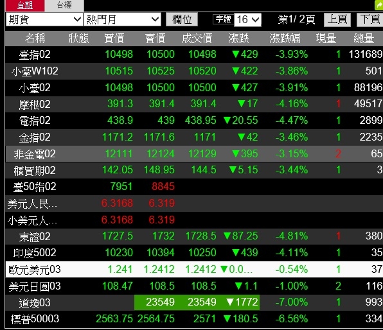Click the 現量 column header
This screenshot has height=330, width=383.
326,39
